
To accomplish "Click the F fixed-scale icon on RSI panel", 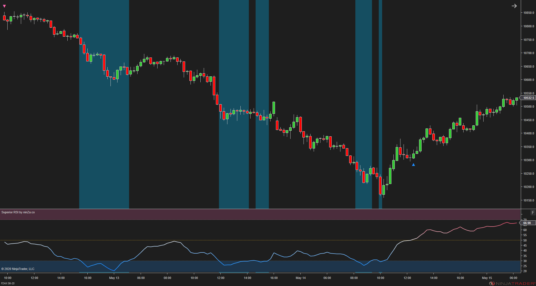I will point(533,212).
